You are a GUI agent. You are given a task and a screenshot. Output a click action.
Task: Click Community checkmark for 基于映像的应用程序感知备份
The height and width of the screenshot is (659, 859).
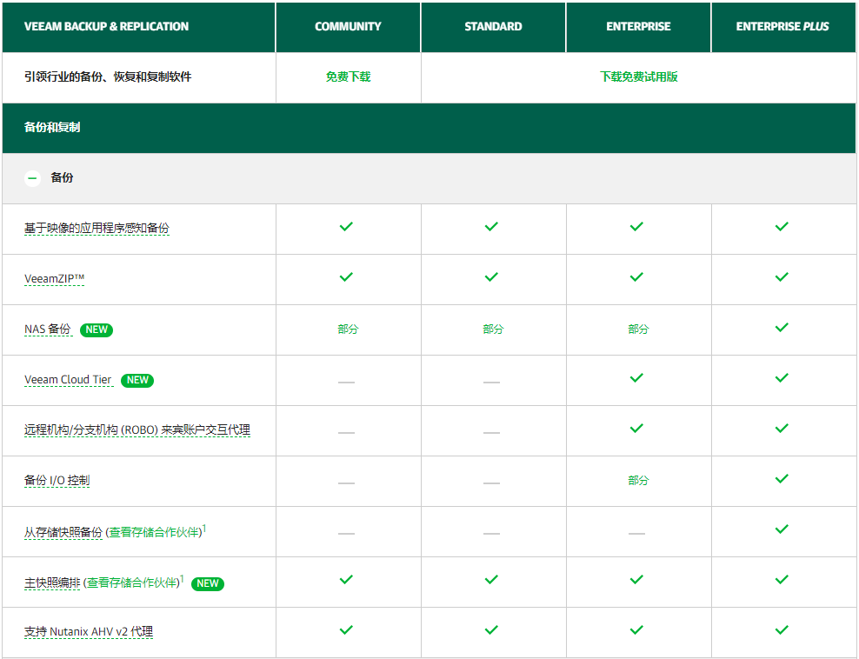(x=346, y=226)
